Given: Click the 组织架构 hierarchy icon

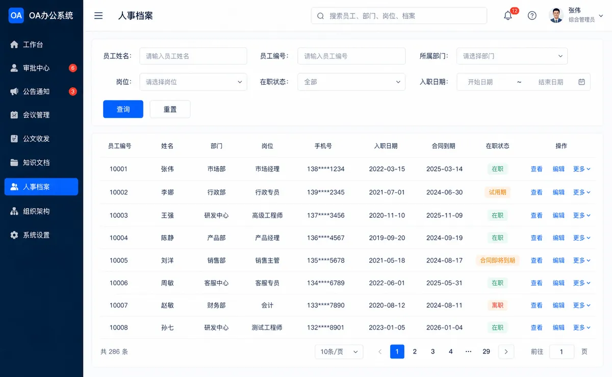Looking at the screenshot, I should (x=14, y=211).
